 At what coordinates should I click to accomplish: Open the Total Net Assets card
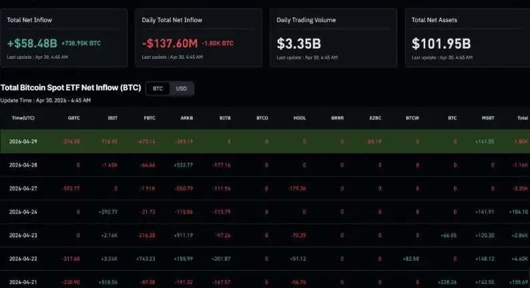[467, 38]
